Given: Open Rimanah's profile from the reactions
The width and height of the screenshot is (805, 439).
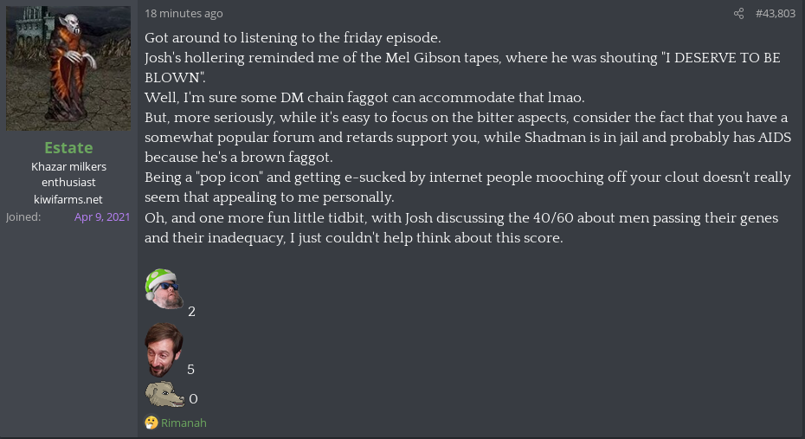Looking at the screenshot, I should pos(184,423).
